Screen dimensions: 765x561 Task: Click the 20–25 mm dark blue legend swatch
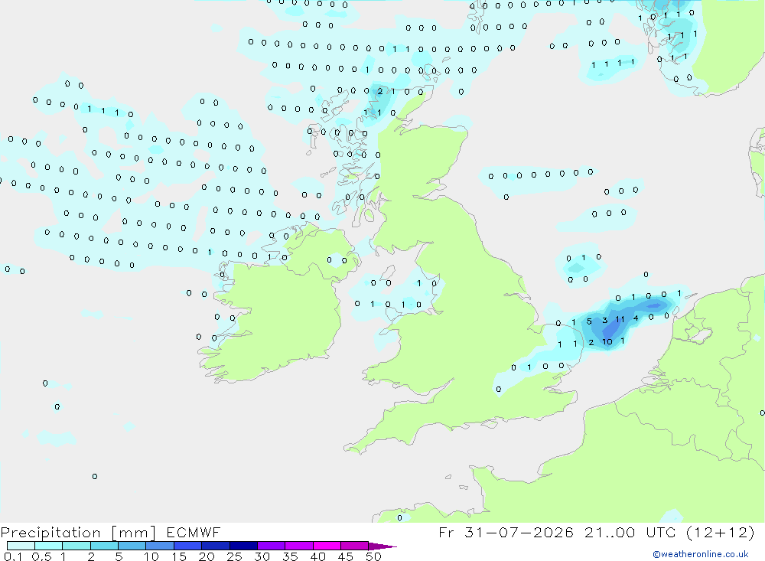215,546
